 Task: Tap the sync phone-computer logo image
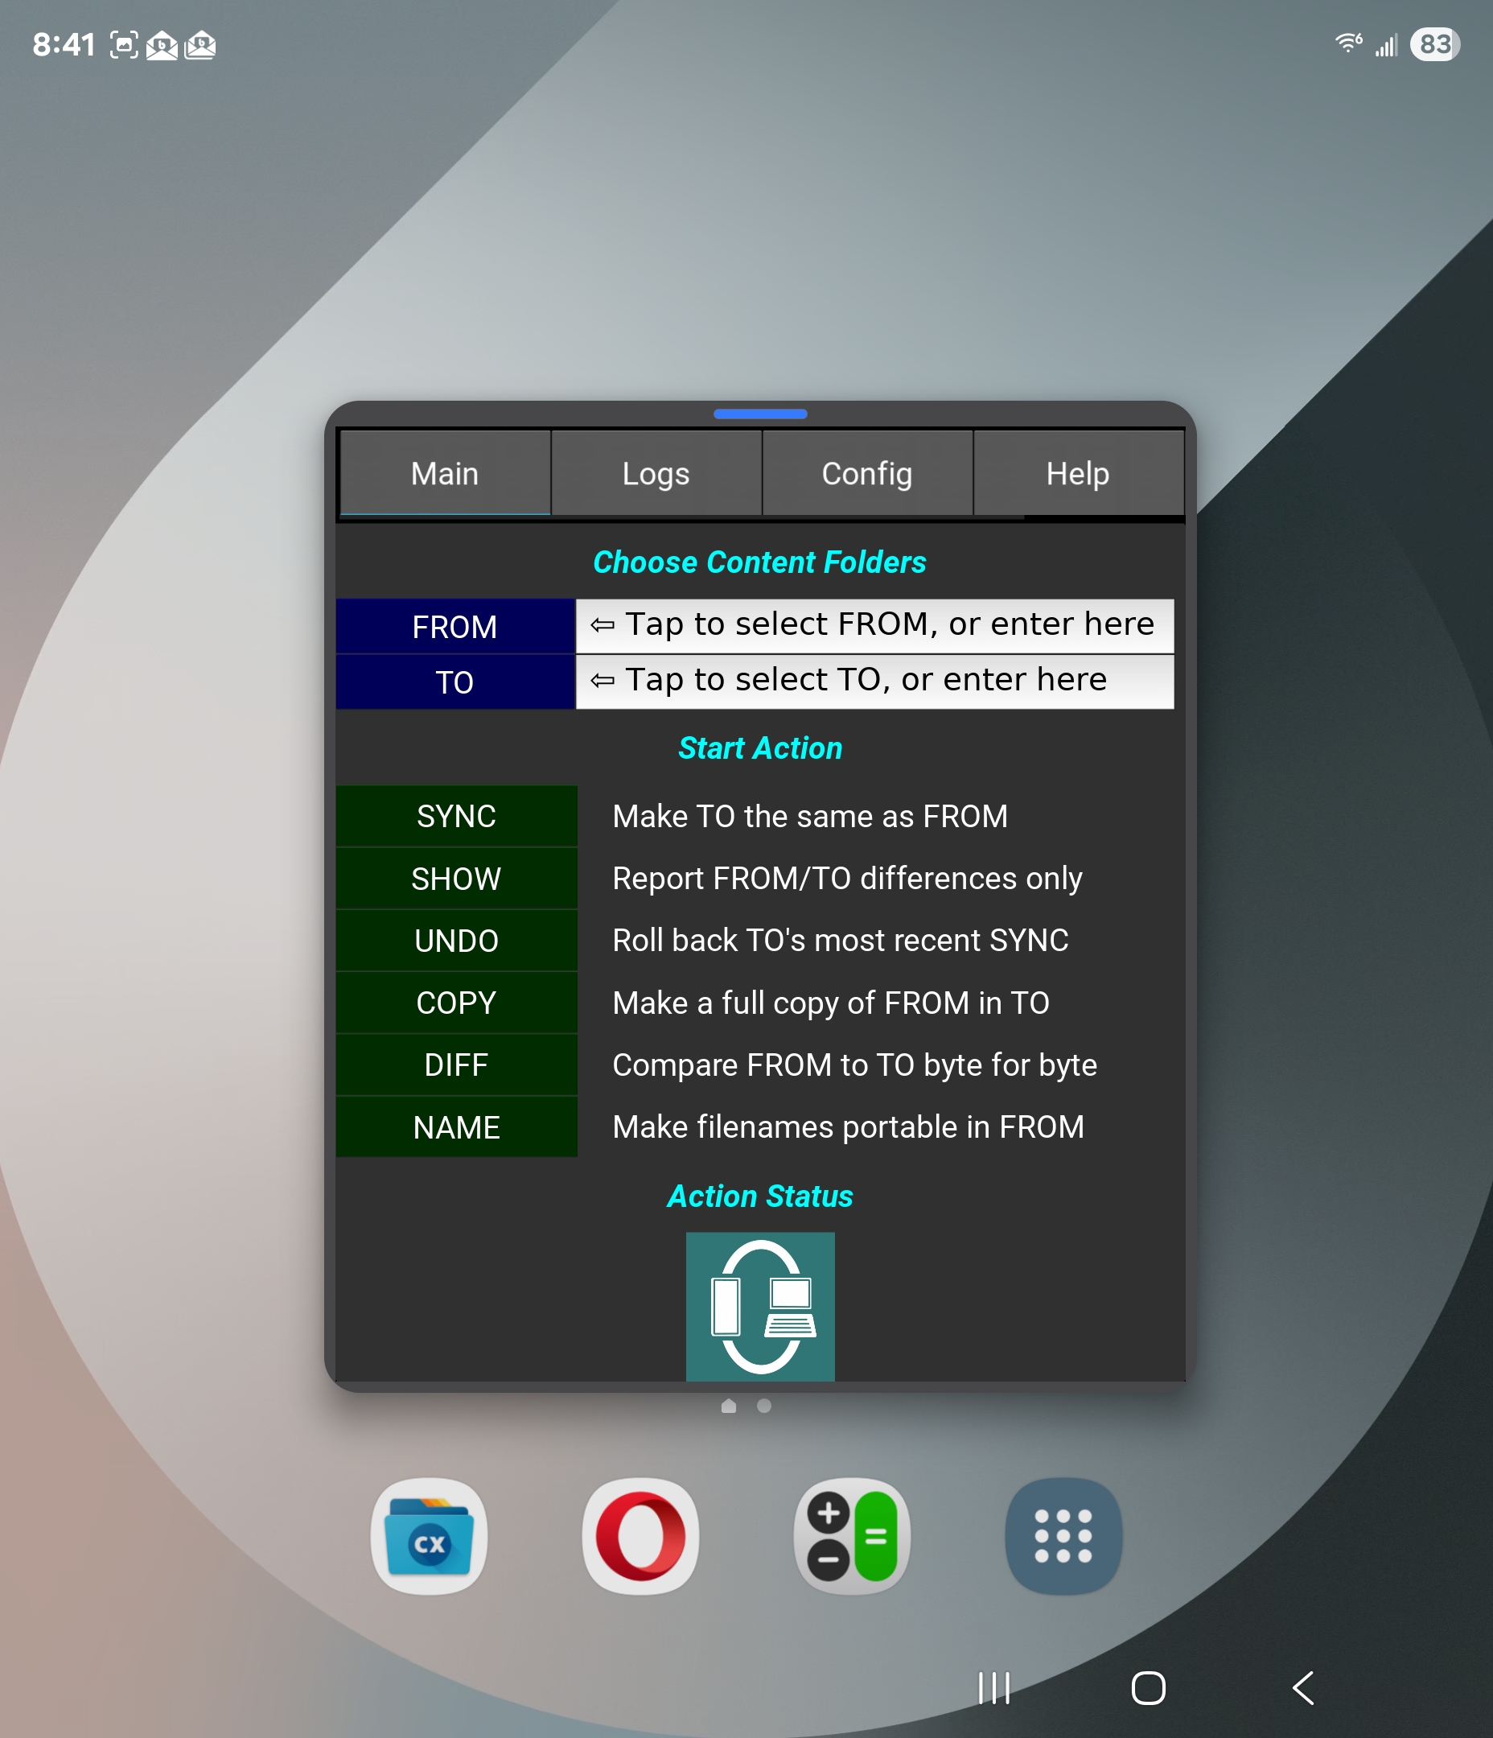760,1305
